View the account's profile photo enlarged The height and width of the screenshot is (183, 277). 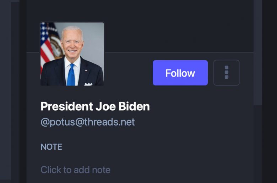72,54
